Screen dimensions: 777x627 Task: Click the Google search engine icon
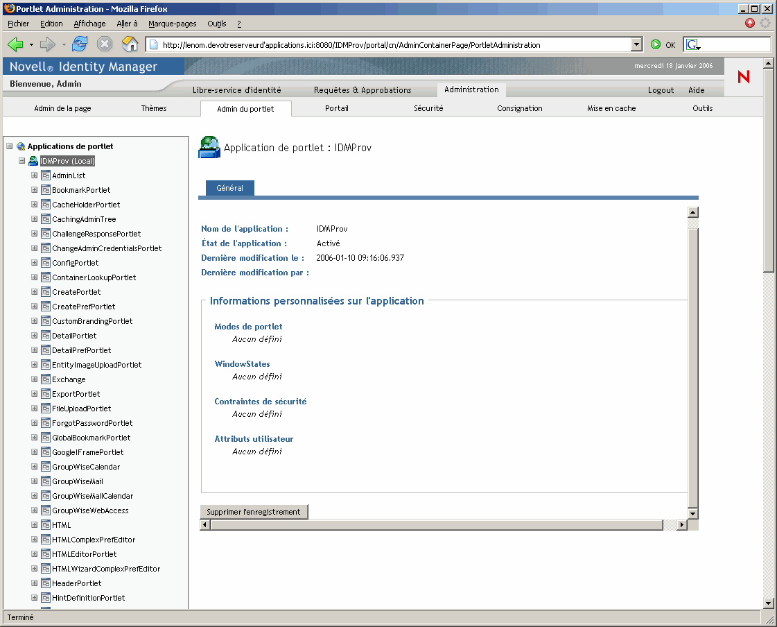click(x=692, y=44)
